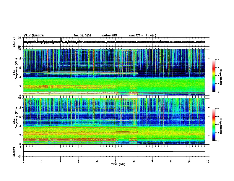Click the time axis tick label "7"
Screen dimensions: 234x181
152,161
